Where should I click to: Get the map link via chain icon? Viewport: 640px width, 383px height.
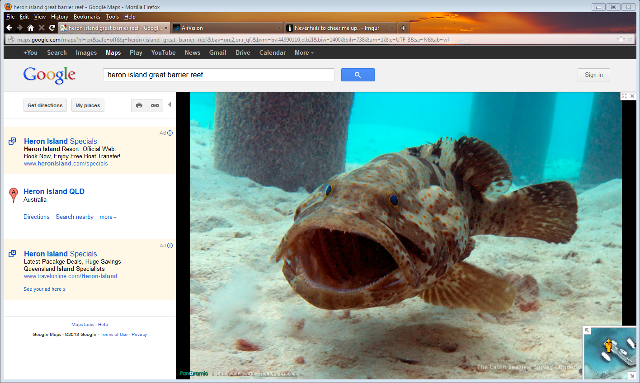tap(155, 105)
